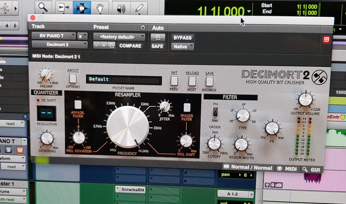Click the Normal / Normal quality label
Viewport: 346px width, 204px height.
[251, 168]
